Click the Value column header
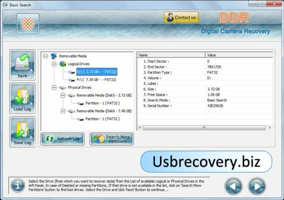284x200 pixels. 239,55
